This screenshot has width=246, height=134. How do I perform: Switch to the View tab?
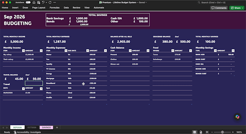(x=87, y=8)
